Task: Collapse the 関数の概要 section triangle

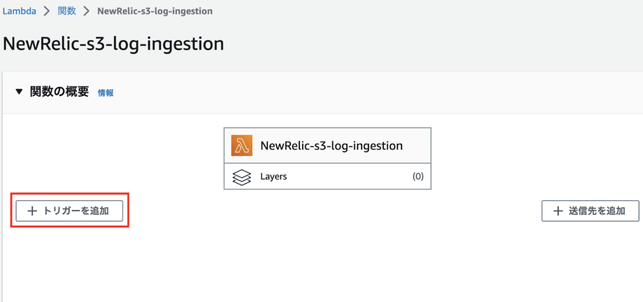Action: pyautogui.click(x=19, y=92)
